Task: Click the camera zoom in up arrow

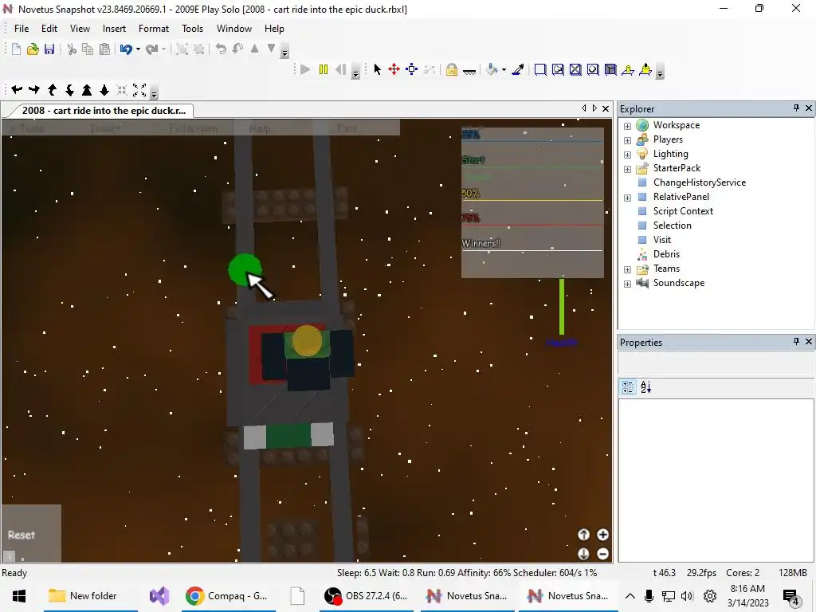Action: point(87,90)
